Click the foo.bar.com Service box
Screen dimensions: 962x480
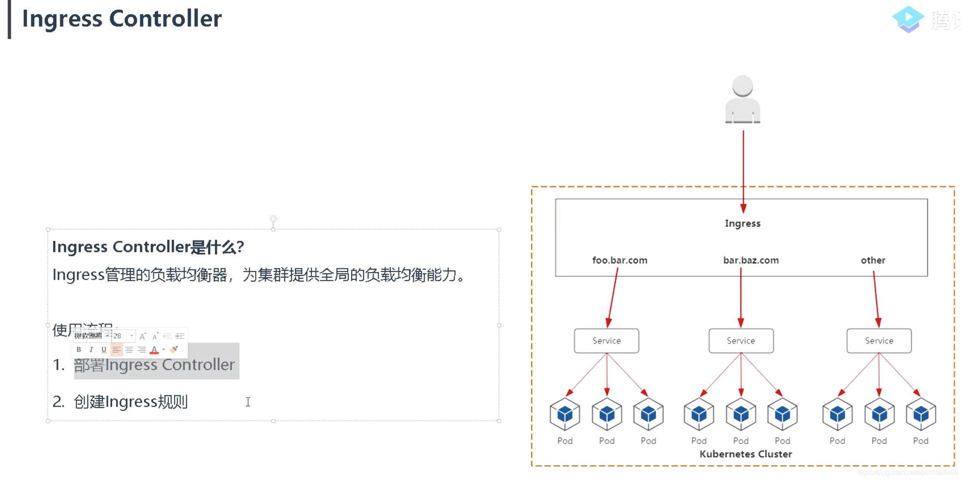coord(604,340)
